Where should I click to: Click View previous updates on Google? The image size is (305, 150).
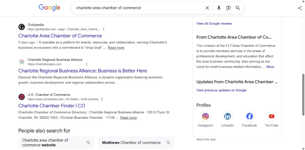point(221,90)
